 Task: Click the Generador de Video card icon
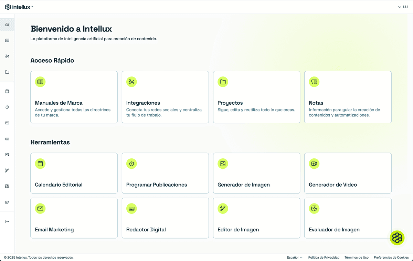[x=314, y=164]
